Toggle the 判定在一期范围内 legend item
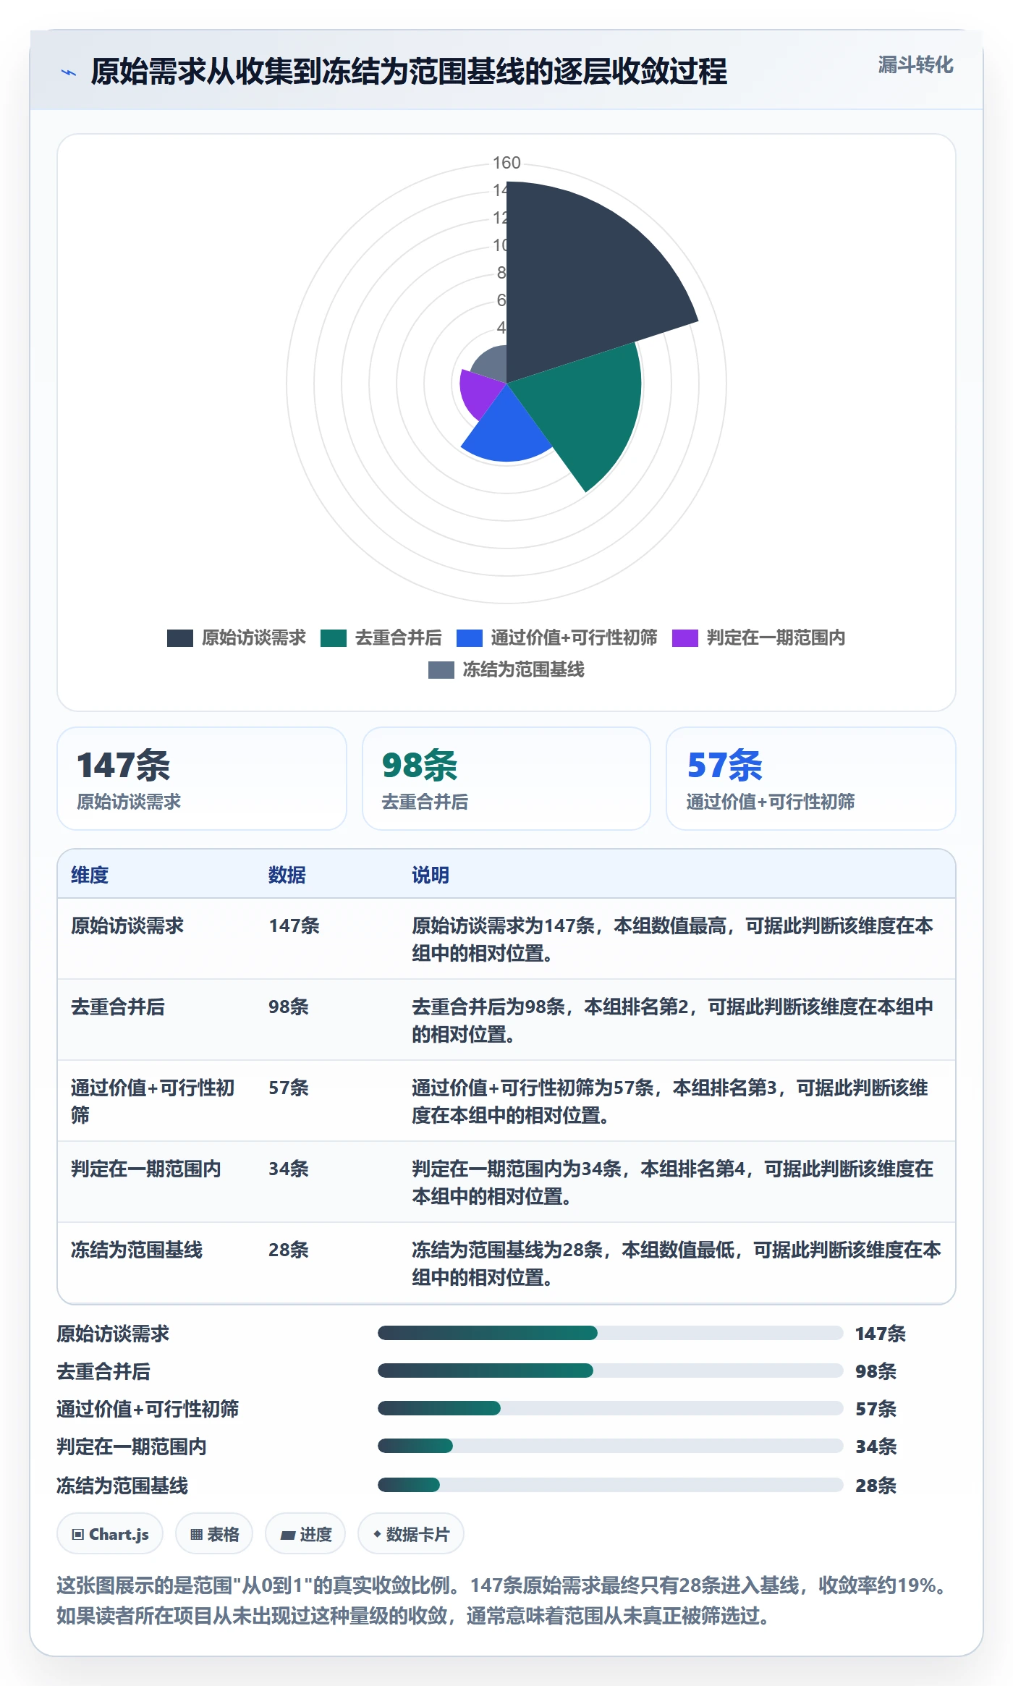 click(x=758, y=637)
